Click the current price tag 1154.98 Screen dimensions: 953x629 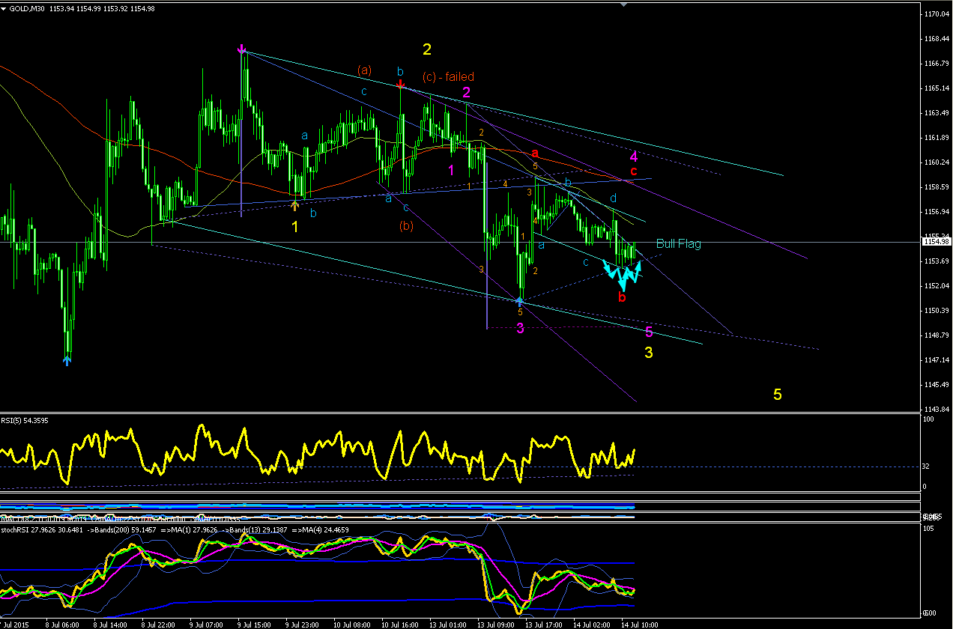pos(936,242)
